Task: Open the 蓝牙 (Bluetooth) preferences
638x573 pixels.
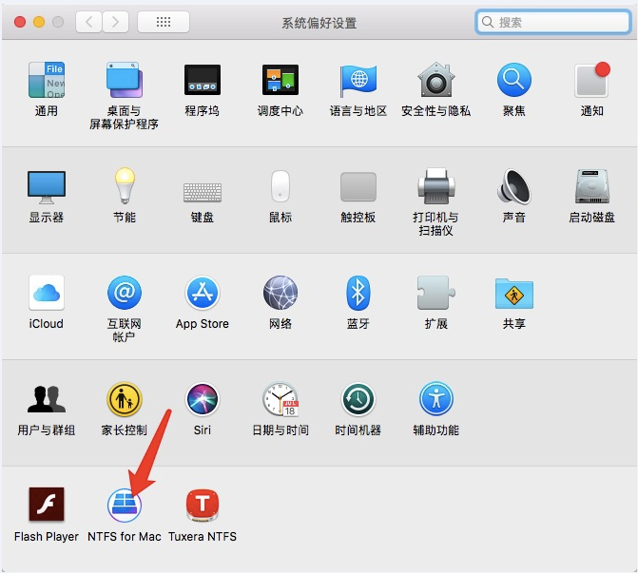Action: 358,293
